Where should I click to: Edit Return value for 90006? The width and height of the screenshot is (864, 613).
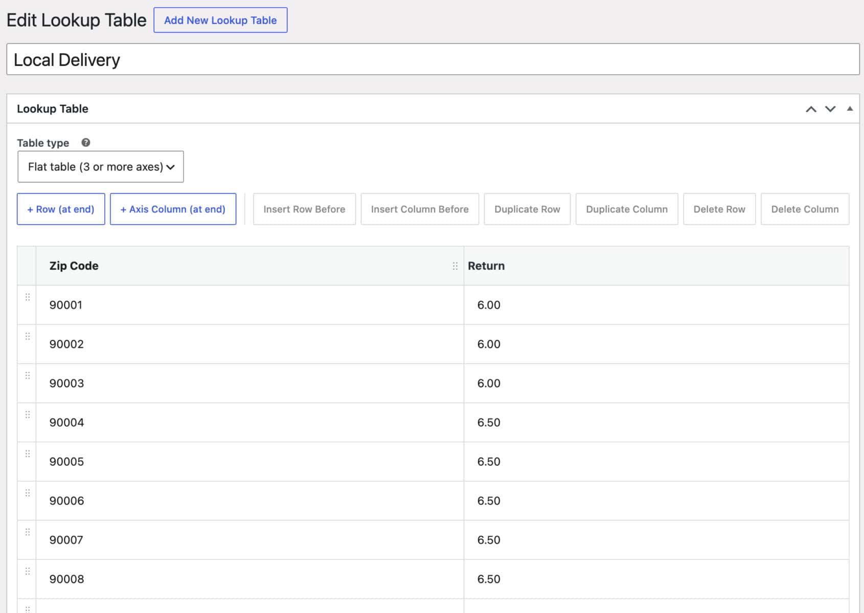pyautogui.click(x=656, y=501)
